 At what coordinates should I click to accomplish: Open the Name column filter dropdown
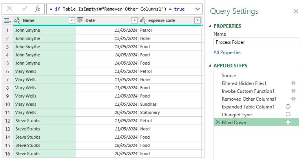pos(72,20)
